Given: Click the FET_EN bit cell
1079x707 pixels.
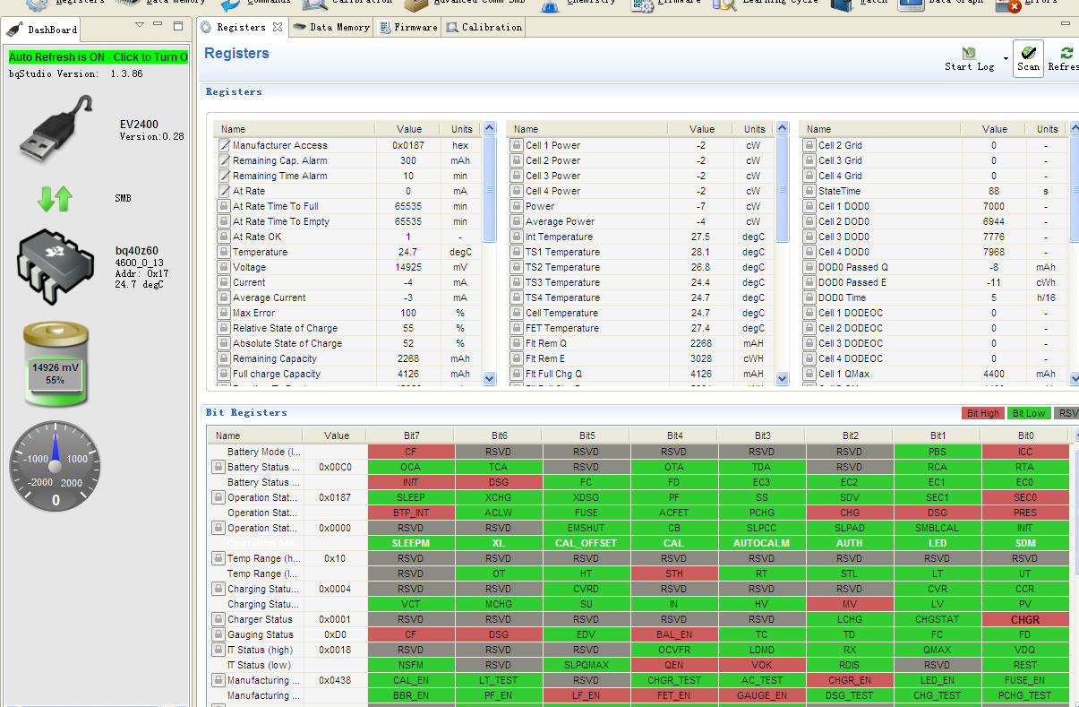Looking at the screenshot, I should pos(675,695).
